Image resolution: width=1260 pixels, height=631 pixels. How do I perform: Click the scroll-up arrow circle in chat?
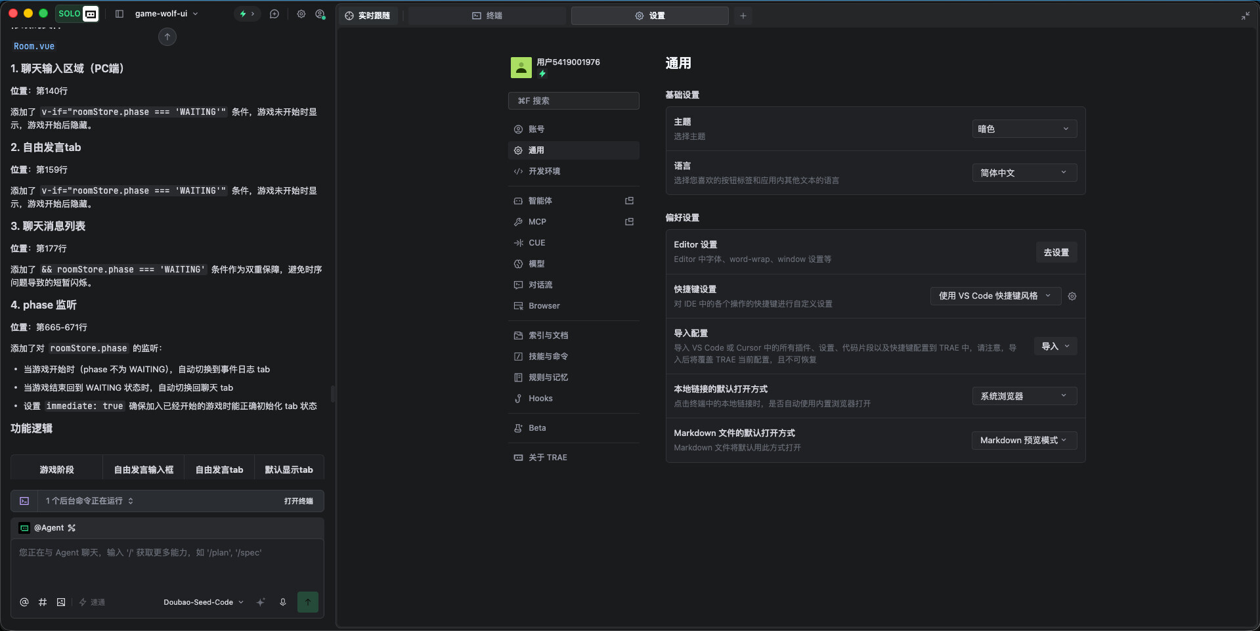(x=167, y=37)
